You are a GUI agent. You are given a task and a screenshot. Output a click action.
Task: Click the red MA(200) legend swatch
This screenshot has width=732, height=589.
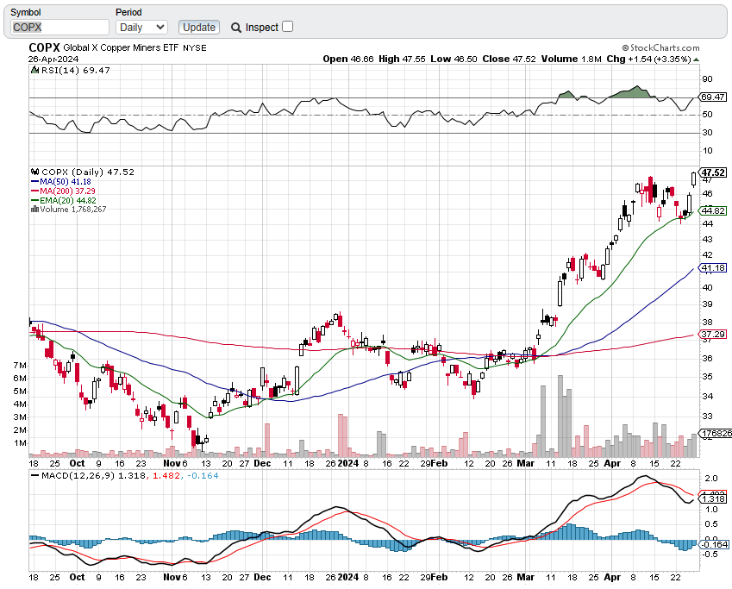(34, 191)
